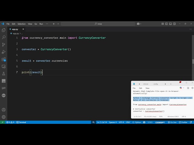
Task: Close the app.py tab
Action: click(x=23, y=29)
